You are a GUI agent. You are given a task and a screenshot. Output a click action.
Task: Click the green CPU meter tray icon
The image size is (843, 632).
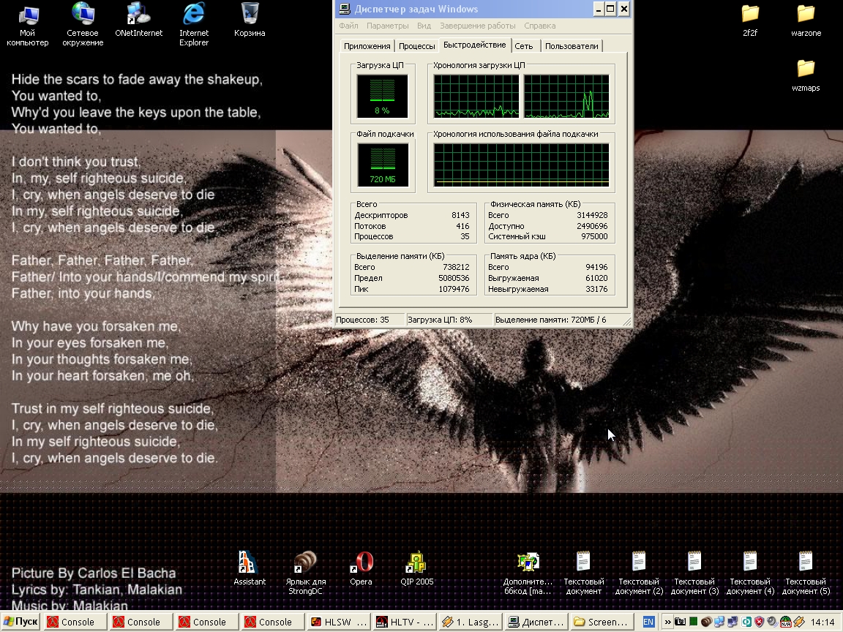coord(694,622)
